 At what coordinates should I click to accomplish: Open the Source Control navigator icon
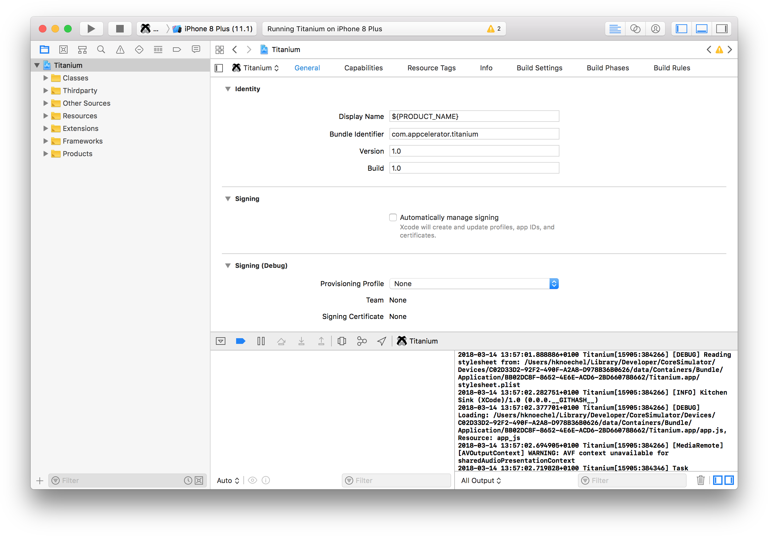coord(63,50)
